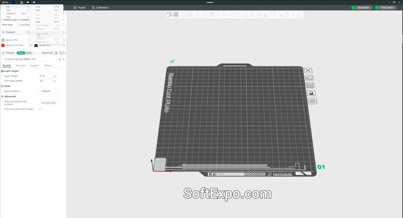This screenshot has height=218, width=403.
Task: Open the Seam position Aligned dropdown
Action: click(48, 91)
